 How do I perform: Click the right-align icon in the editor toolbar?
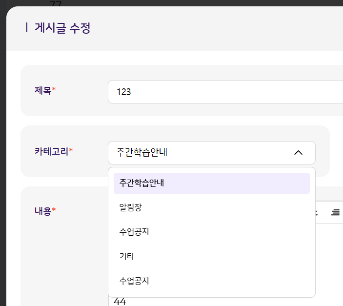pyautogui.click(x=335, y=212)
